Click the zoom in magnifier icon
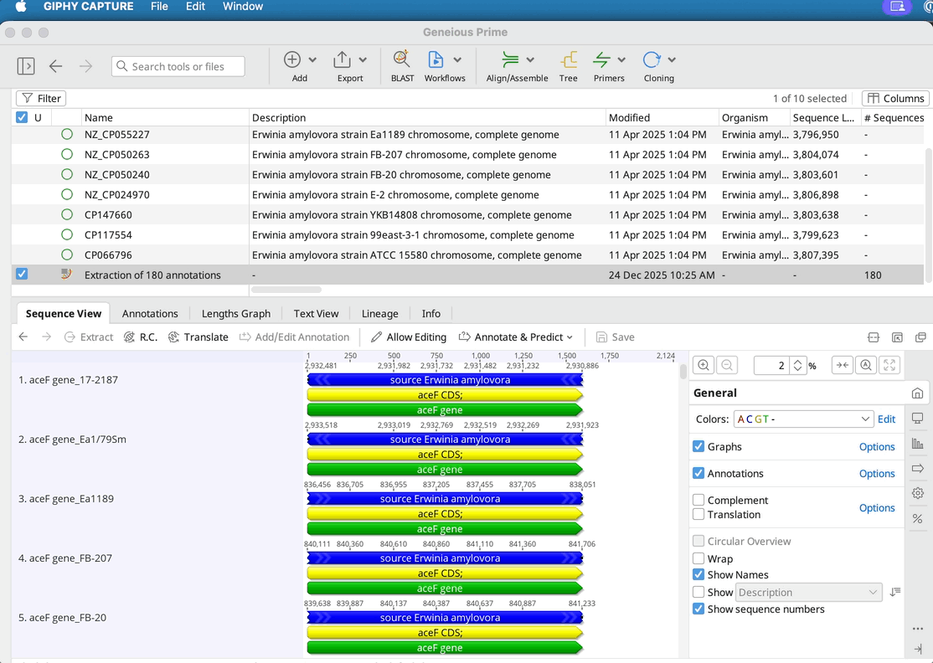This screenshot has height=663, width=933. pos(704,365)
